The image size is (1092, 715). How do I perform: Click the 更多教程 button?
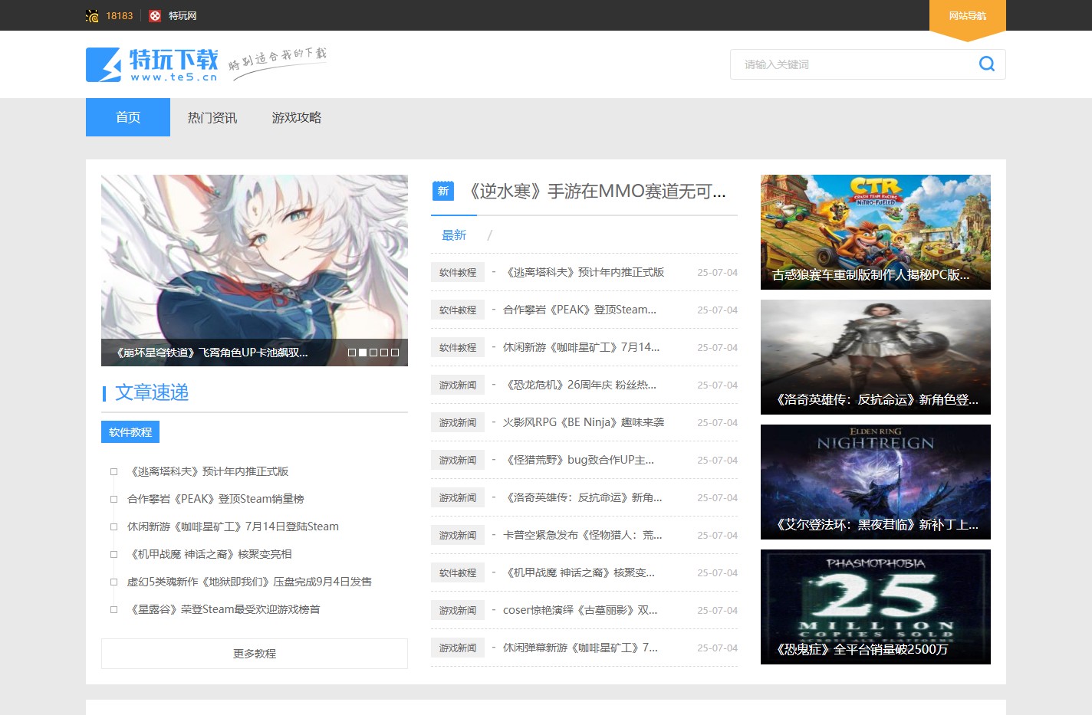(x=255, y=654)
